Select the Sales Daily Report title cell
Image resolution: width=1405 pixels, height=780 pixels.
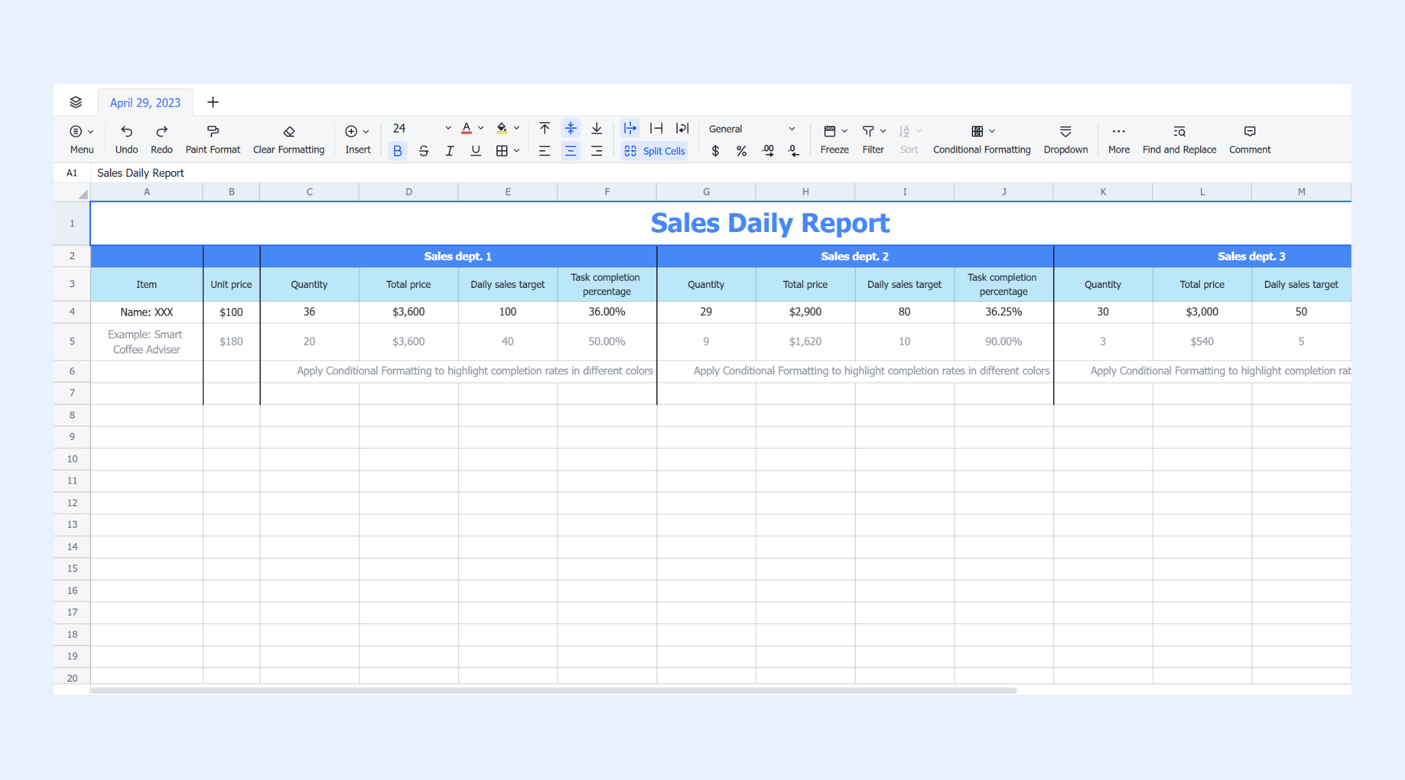coord(721,224)
